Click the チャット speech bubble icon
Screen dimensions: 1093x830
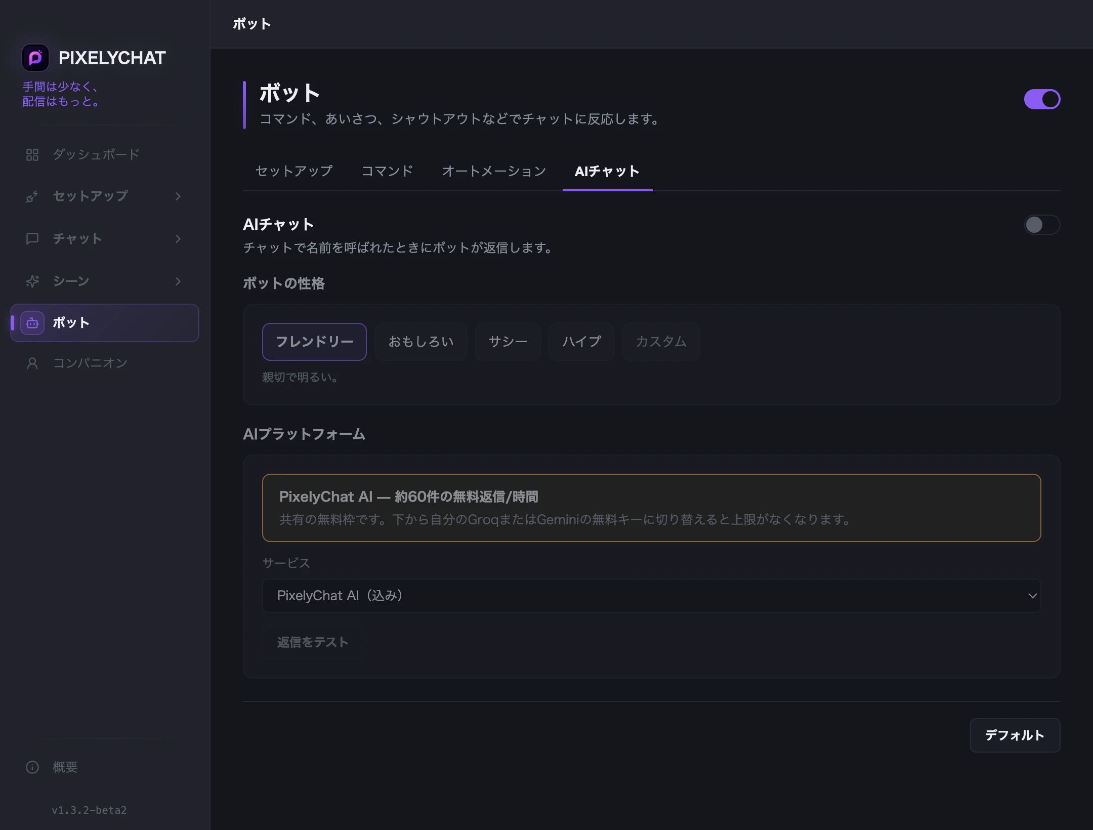pos(32,239)
